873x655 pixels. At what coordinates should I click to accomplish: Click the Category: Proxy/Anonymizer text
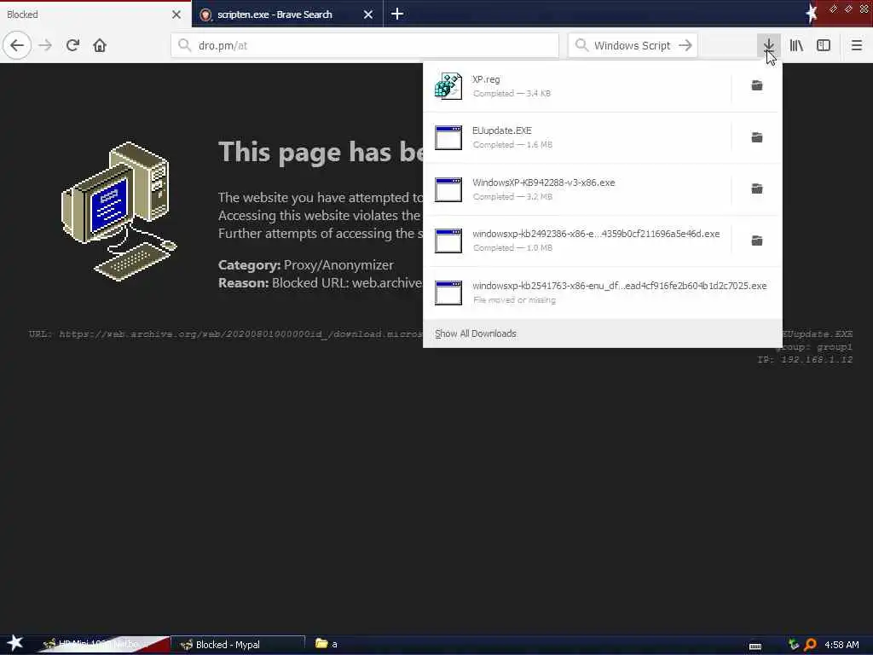click(x=306, y=264)
